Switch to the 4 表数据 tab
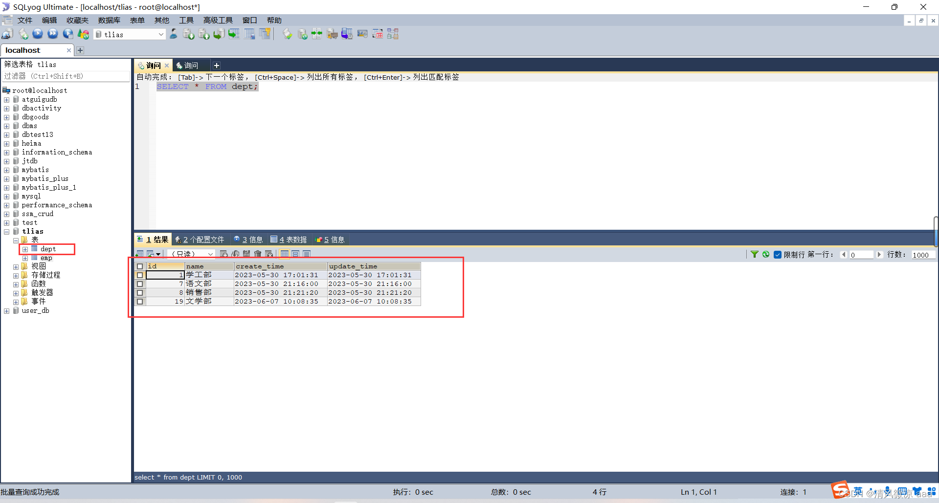939x503 pixels. (x=289, y=240)
